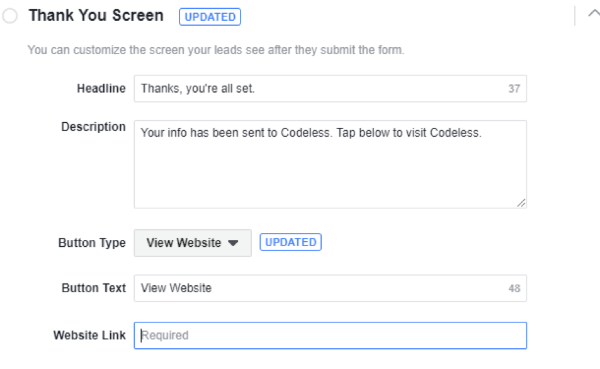The height and width of the screenshot is (369, 600).
Task: Click the Description box resize handle
Action: point(521,203)
